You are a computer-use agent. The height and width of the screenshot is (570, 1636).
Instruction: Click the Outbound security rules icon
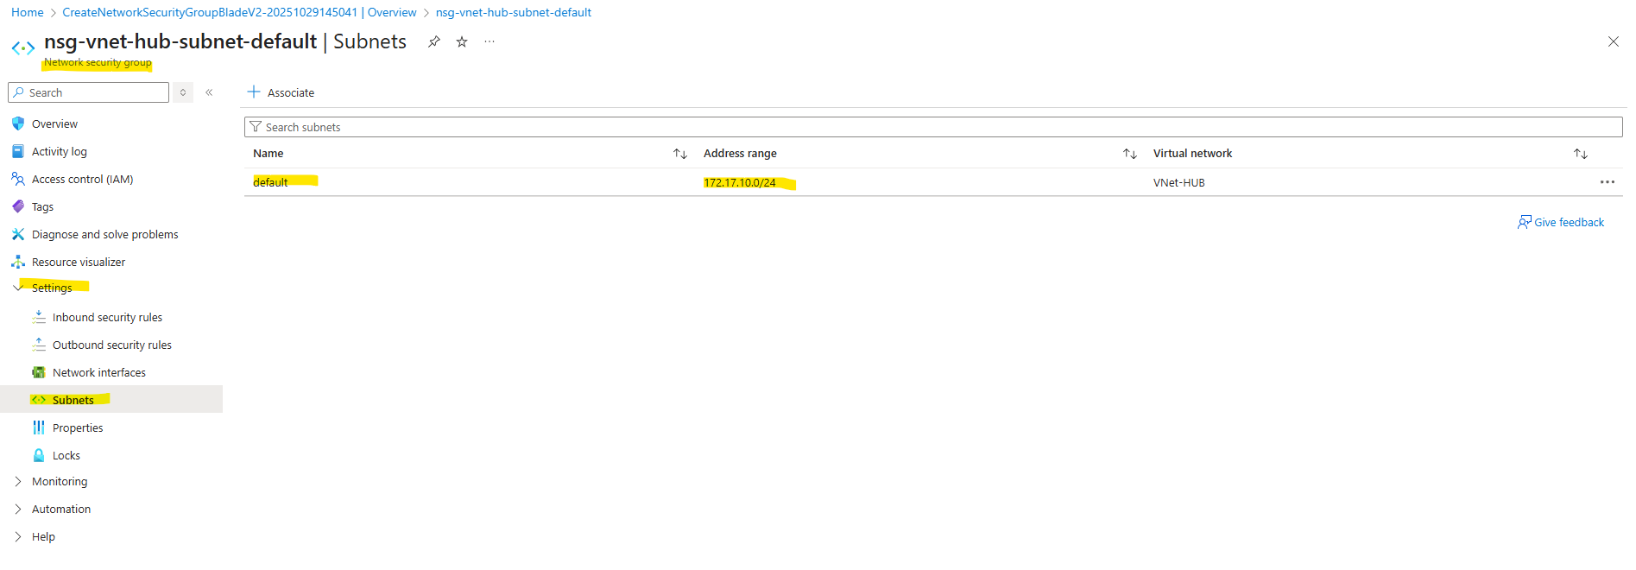tap(39, 345)
